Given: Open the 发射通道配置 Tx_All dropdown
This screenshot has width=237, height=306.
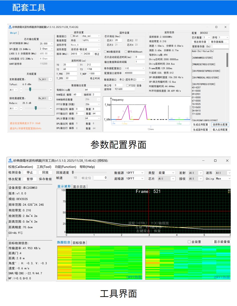Looking at the screenshot, I should [x=45, y=79].
